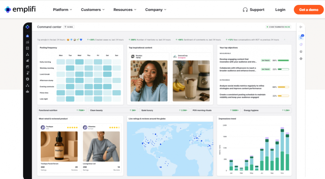Expand the Customers dropdown menu
The width and height of the screenshot is (325, 179).
tap(92, 10)
